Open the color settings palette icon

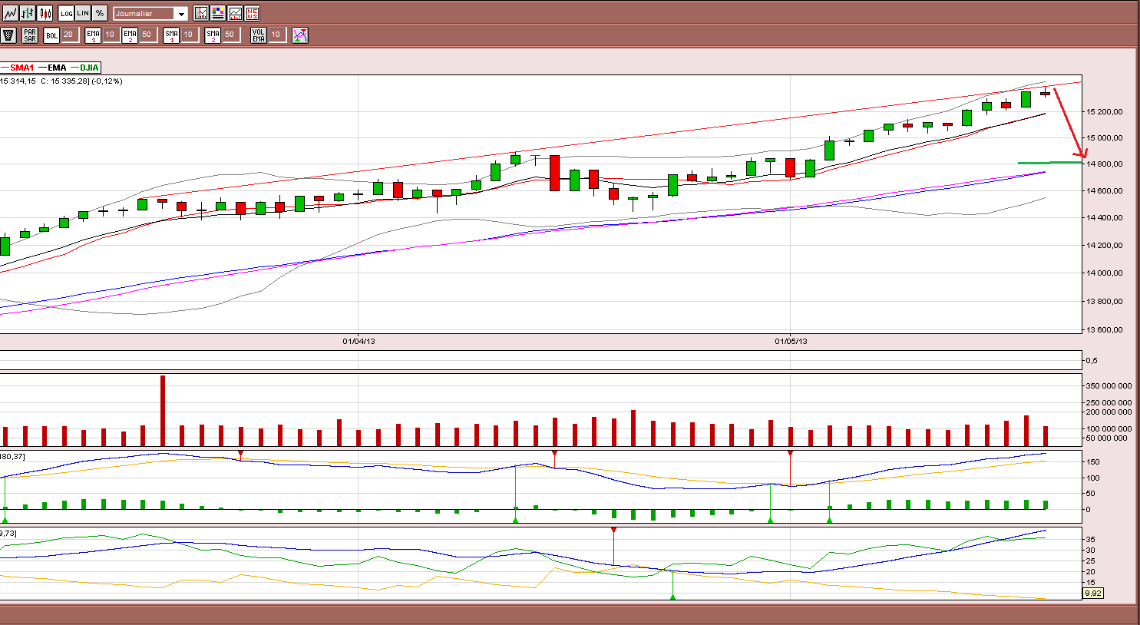(218, 13)
